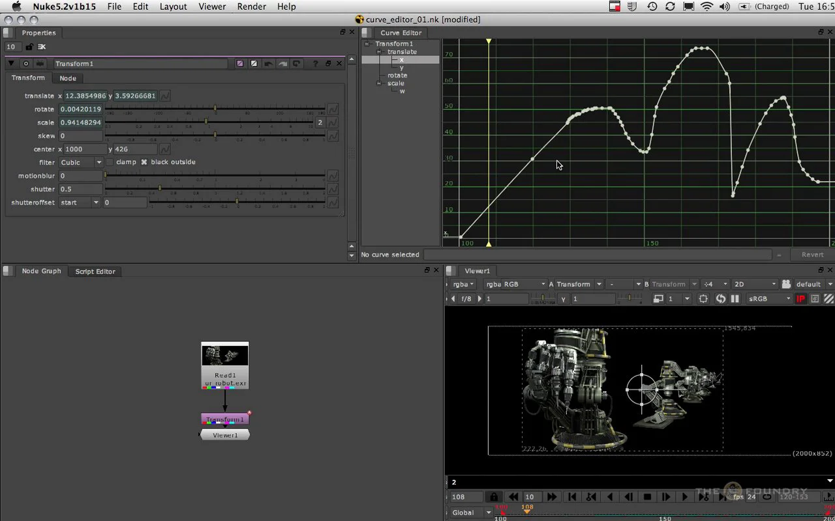
Task: Click the clear properties panels icon
Action: (x=42, y=47)
